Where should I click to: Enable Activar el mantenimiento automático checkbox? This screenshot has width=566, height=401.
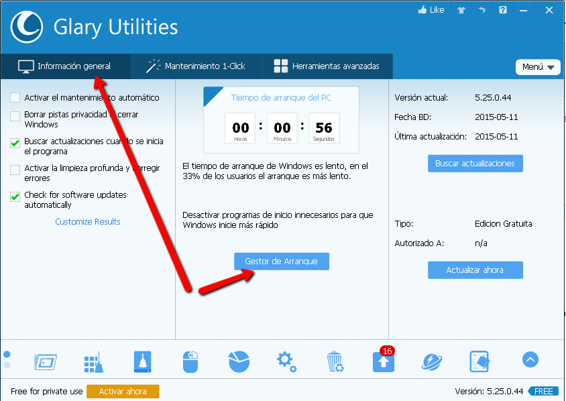click(15, 97)
